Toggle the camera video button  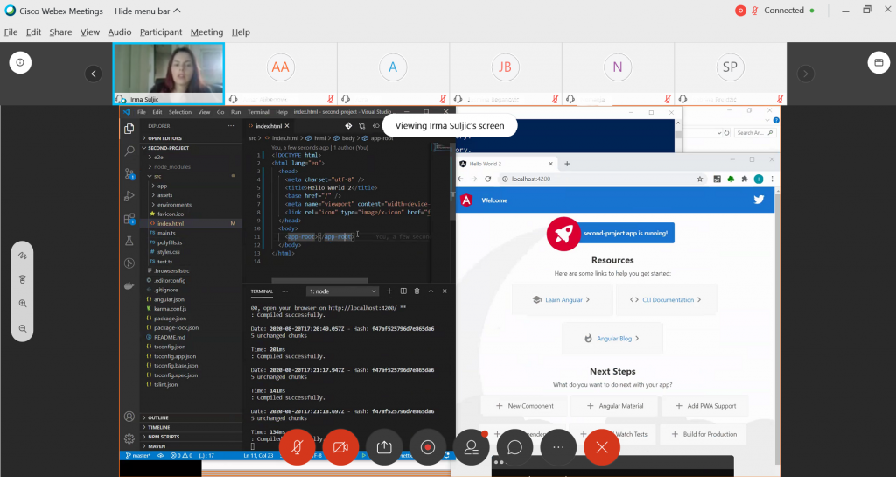pyautogui.click(x=339, y=447)
